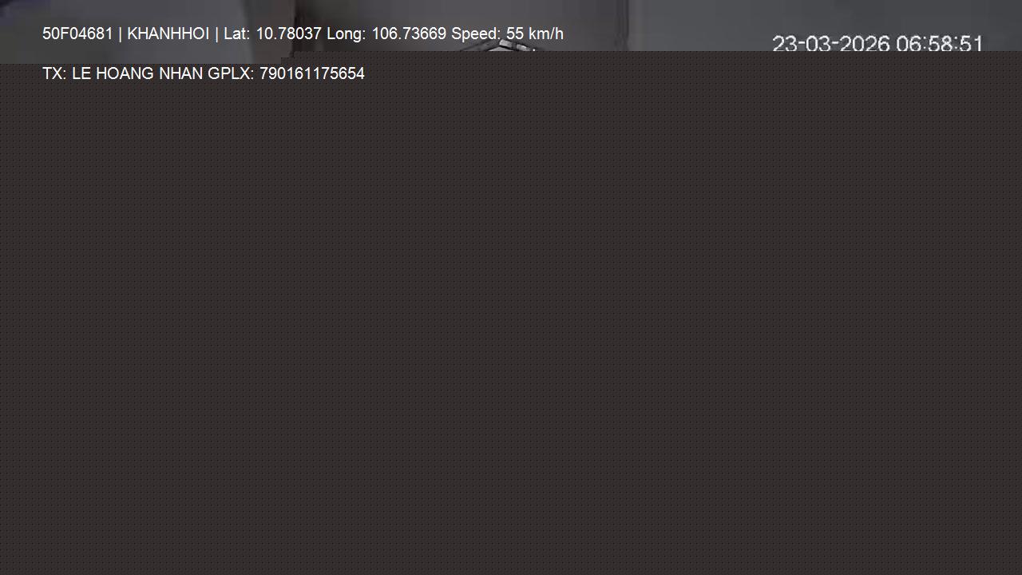The width and height of the screenshot is (1022, 575).
Task: Click the TX: driver label
Action: (55, 73)
